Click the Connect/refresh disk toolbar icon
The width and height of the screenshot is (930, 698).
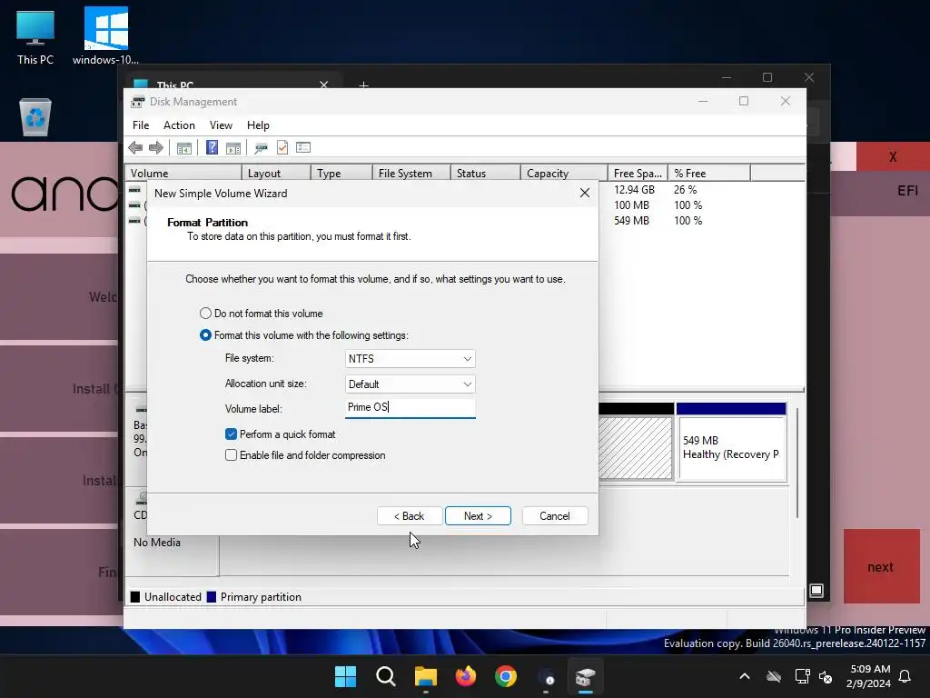(261, 148)
